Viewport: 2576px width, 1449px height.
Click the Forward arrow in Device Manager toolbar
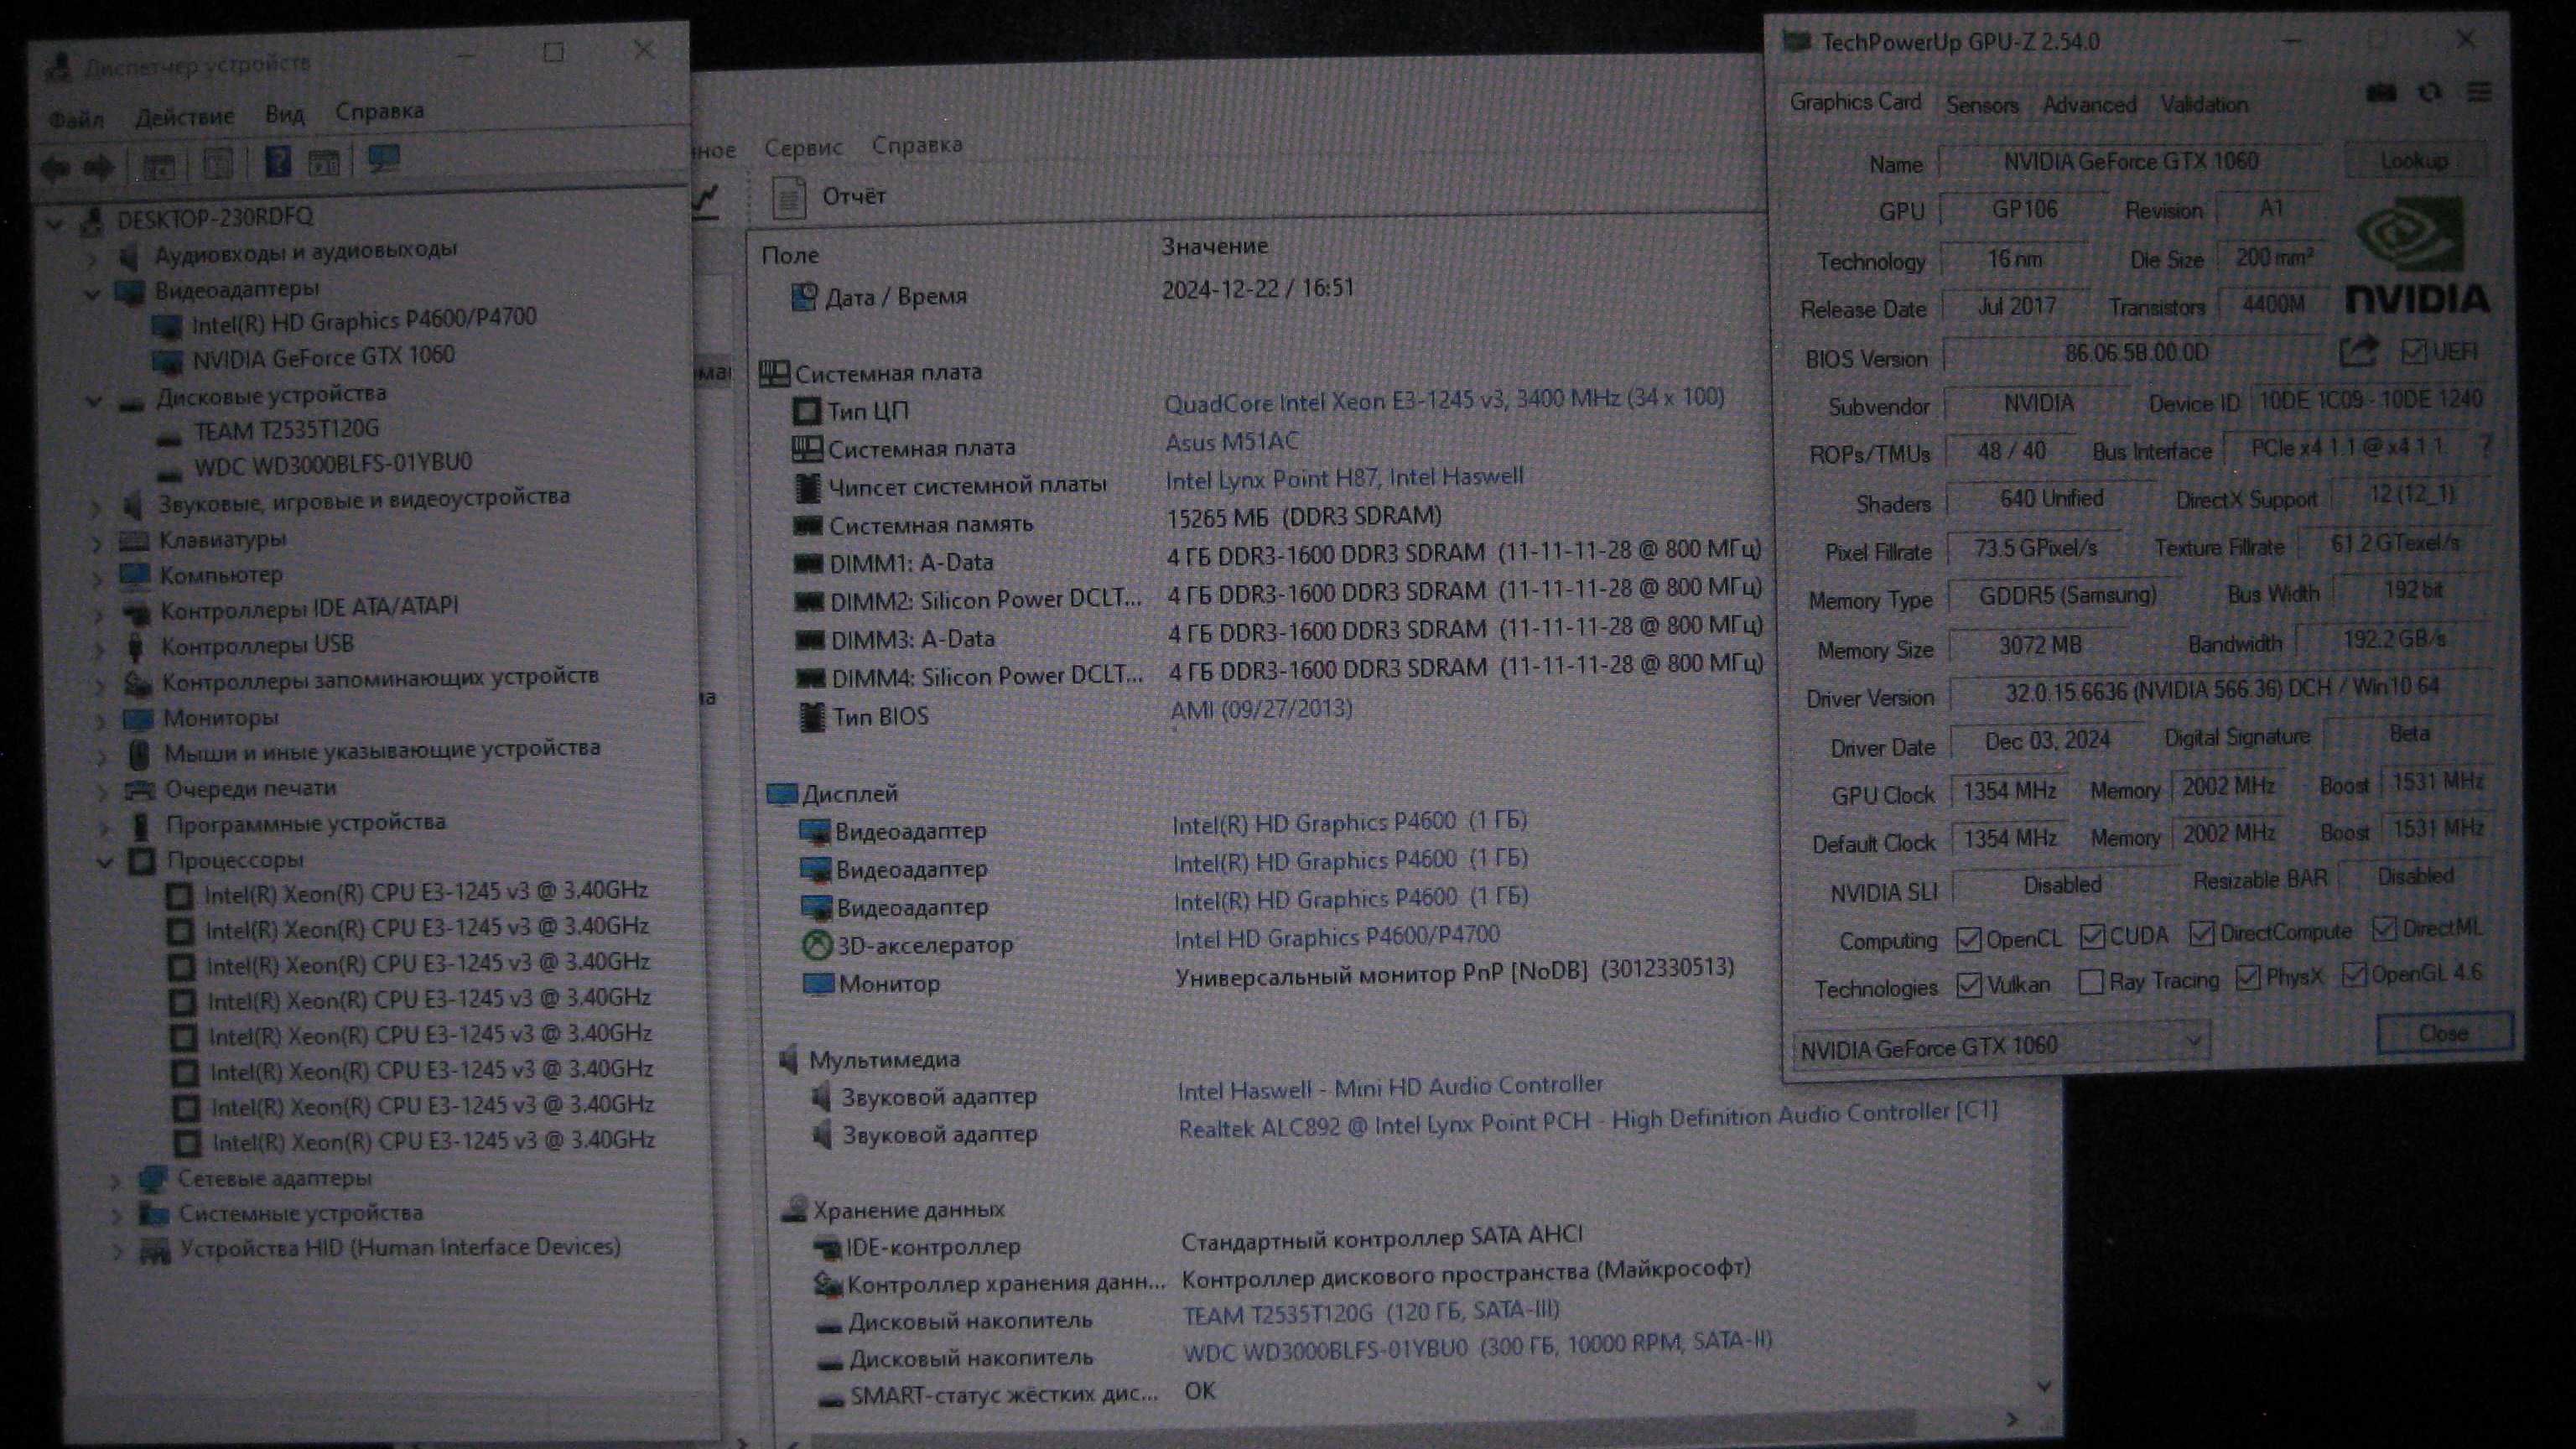[98, 166]
